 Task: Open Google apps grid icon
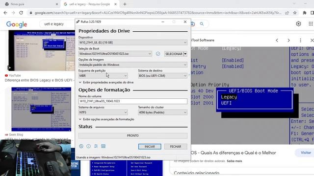coord(311,24)
